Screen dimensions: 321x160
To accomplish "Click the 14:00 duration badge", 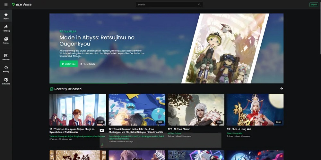I will [x=278, y=122].
